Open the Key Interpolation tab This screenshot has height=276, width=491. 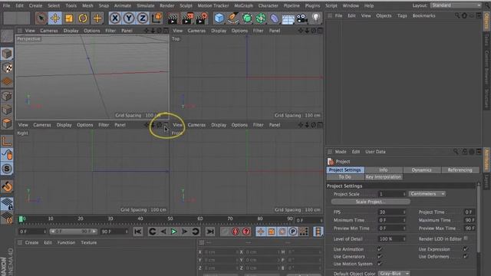(x=384, y=177)
